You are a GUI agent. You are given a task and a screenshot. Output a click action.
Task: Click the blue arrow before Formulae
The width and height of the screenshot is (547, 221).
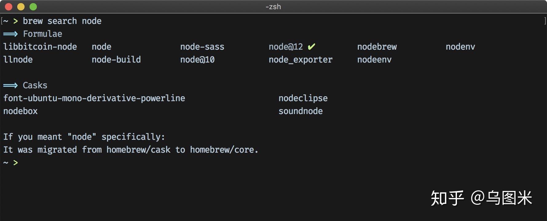(10, 34)
